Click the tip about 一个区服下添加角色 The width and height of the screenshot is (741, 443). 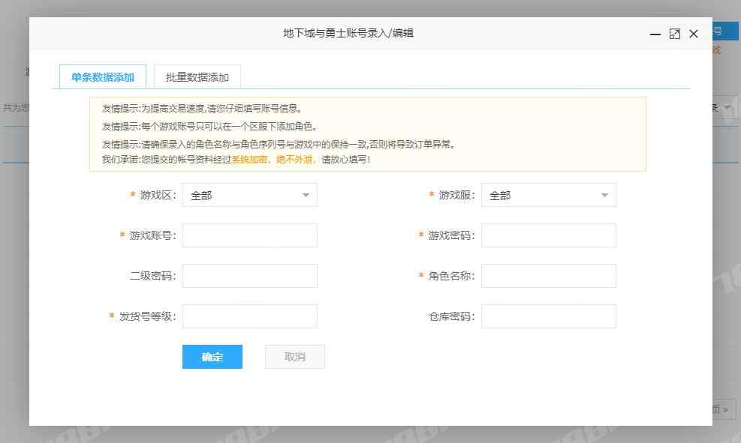coord(209,127)
